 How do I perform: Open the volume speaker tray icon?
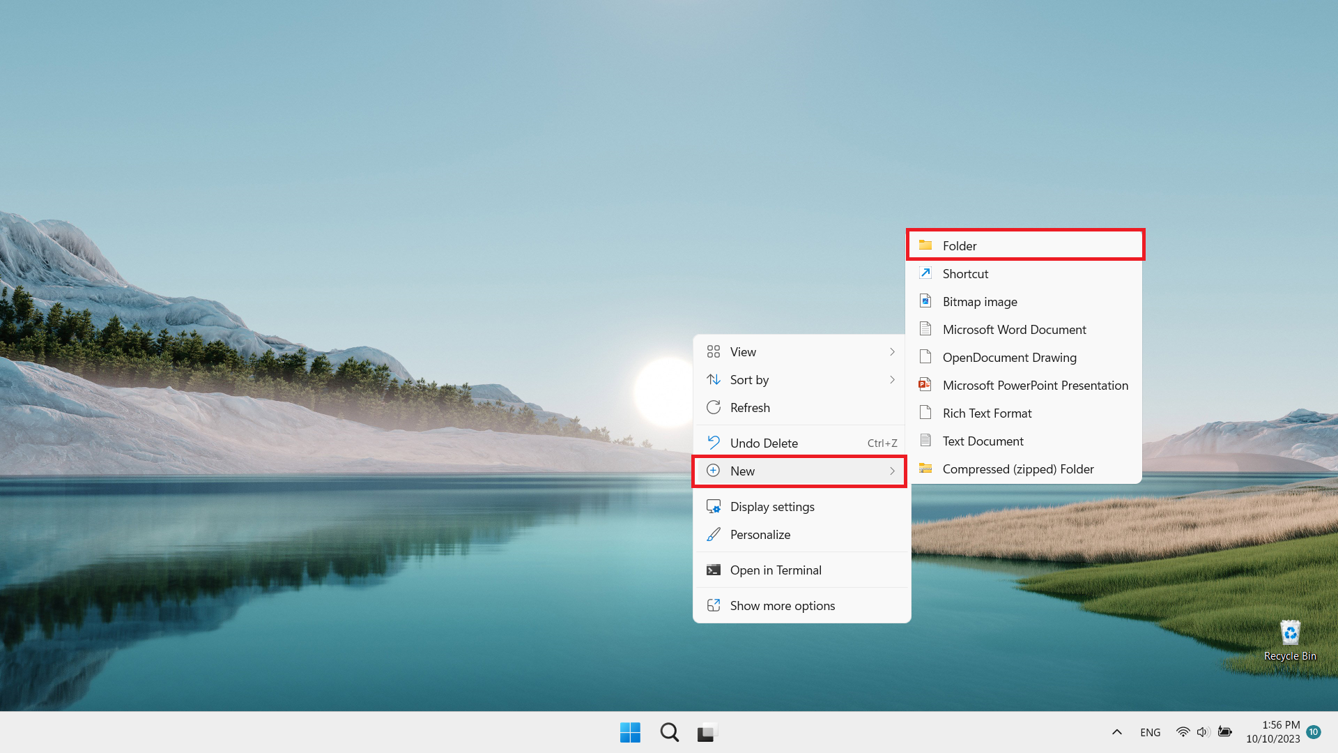coord(1204,732)
